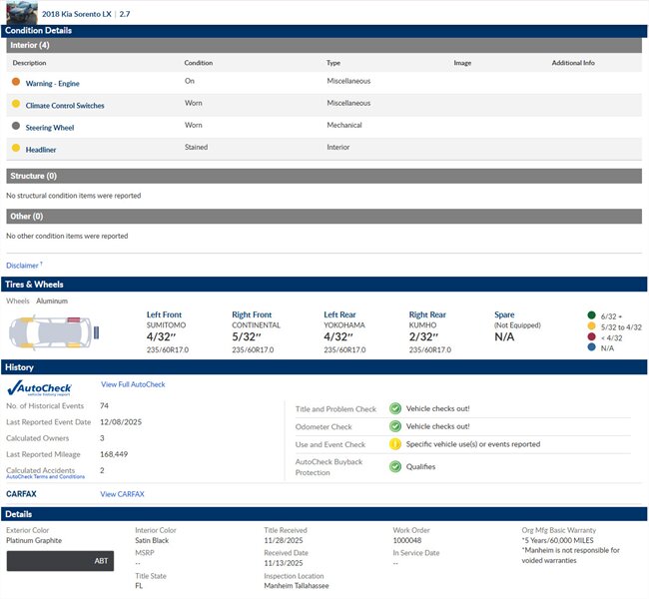Select the Steering Wheel condition link

50,128
